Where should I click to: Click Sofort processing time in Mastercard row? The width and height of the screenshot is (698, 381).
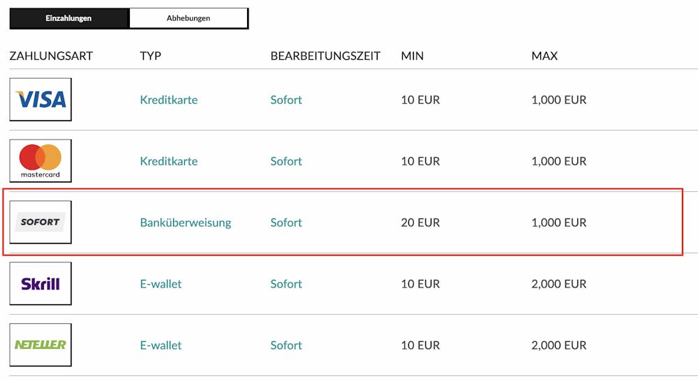click(x=286, y=161)
